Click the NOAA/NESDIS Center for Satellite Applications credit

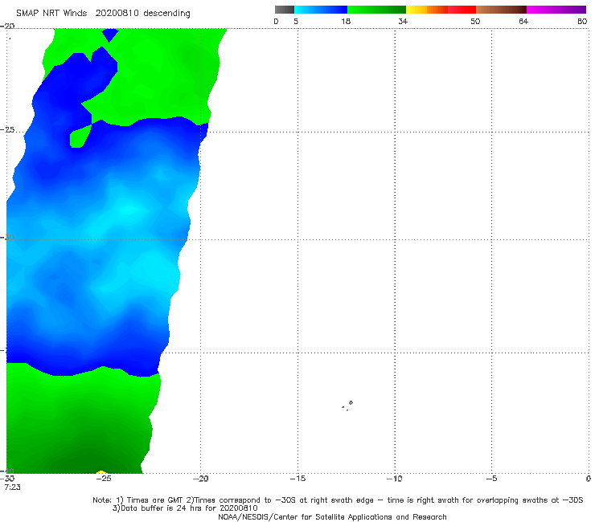[x=332, y=516]
